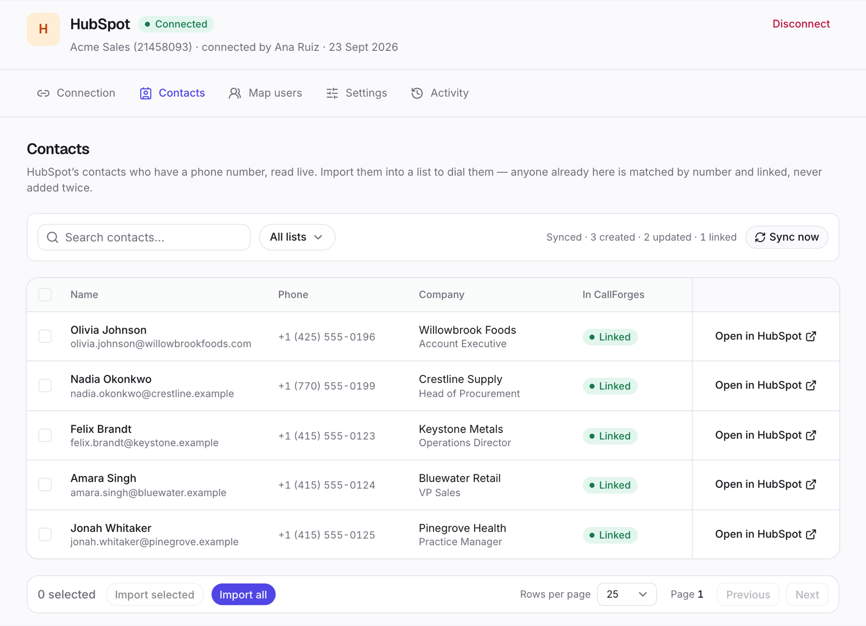Toggle the select-all checkbox in table header
866x626 pixels.
(45, 295)
